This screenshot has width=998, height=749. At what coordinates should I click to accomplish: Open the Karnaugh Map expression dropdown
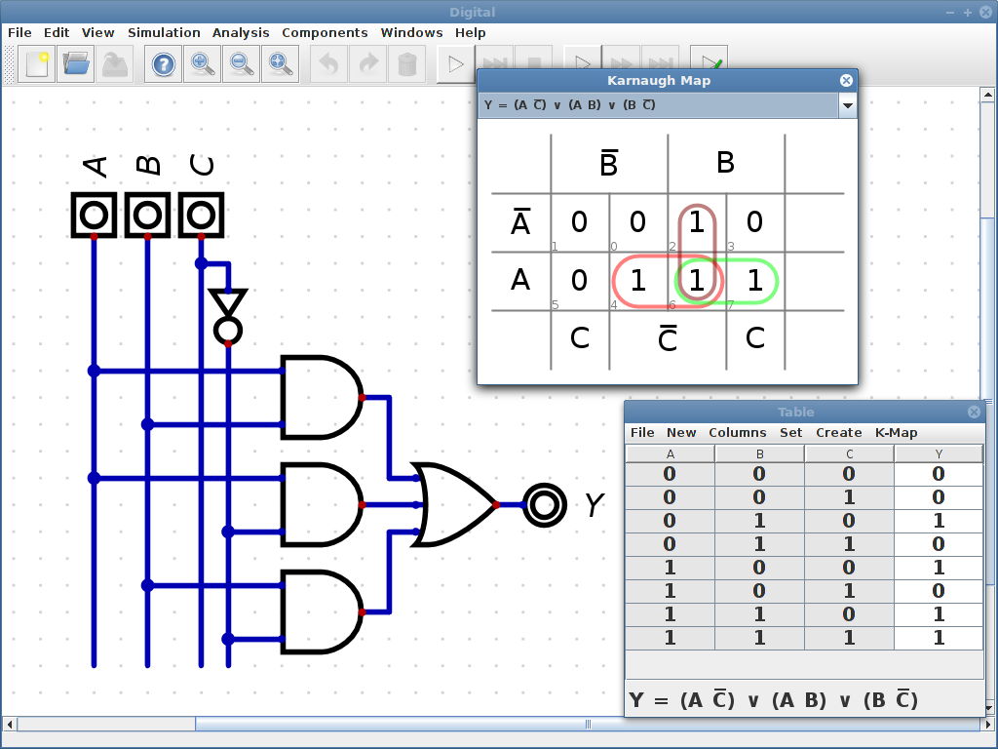(847, 104)
